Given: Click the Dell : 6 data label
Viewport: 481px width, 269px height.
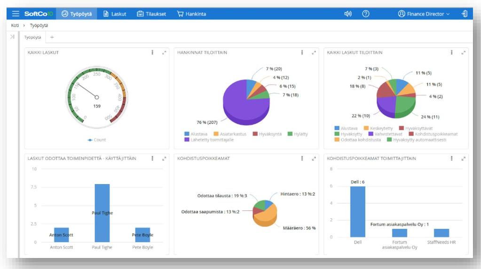Looking at the screenshot, I should click(x=358, y=182).
